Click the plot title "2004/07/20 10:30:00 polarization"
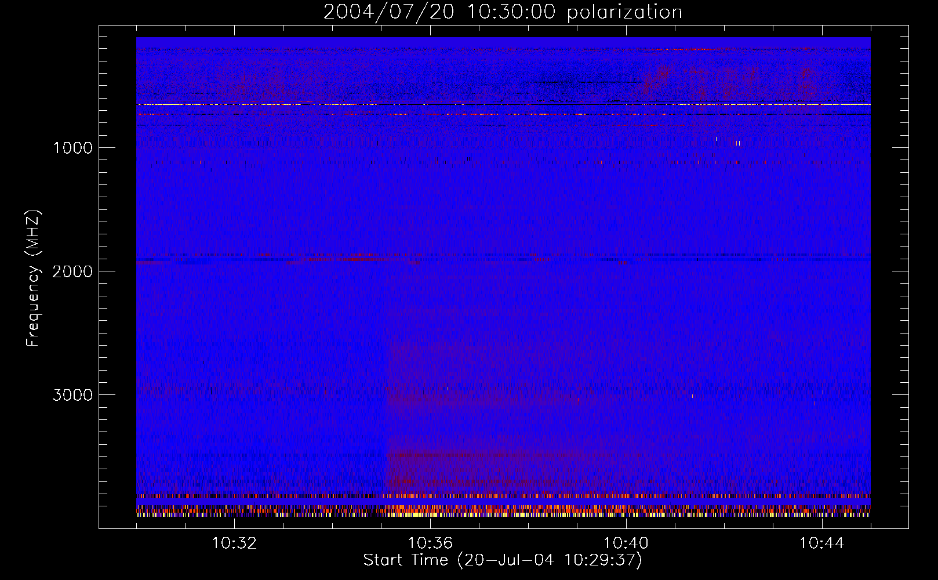Viewport: 938px width, 580px height. click(503, 12)
